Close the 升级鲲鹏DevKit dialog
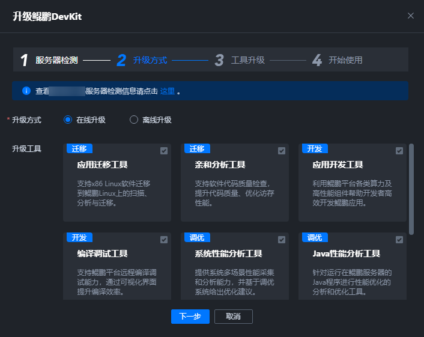The width and height of the screenshot is (424, 337). (410, 16)
